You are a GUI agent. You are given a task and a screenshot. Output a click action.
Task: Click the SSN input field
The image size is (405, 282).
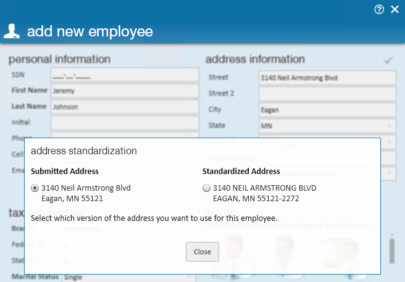pos(125,75)
